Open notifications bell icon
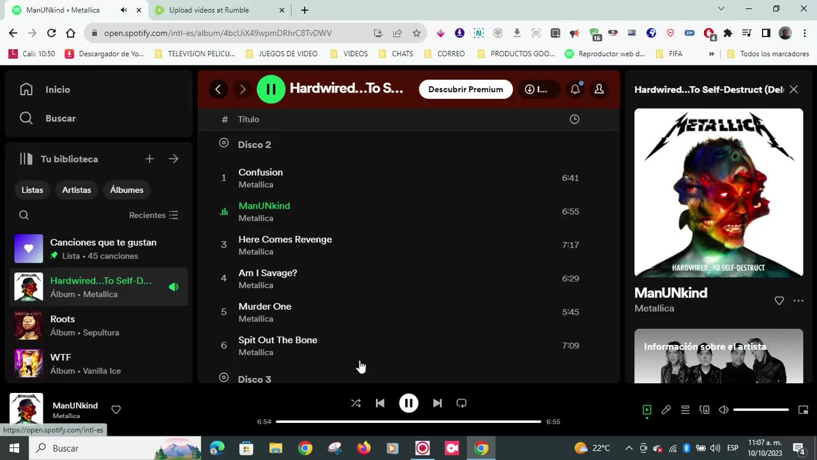 click(x=575, y=89)
